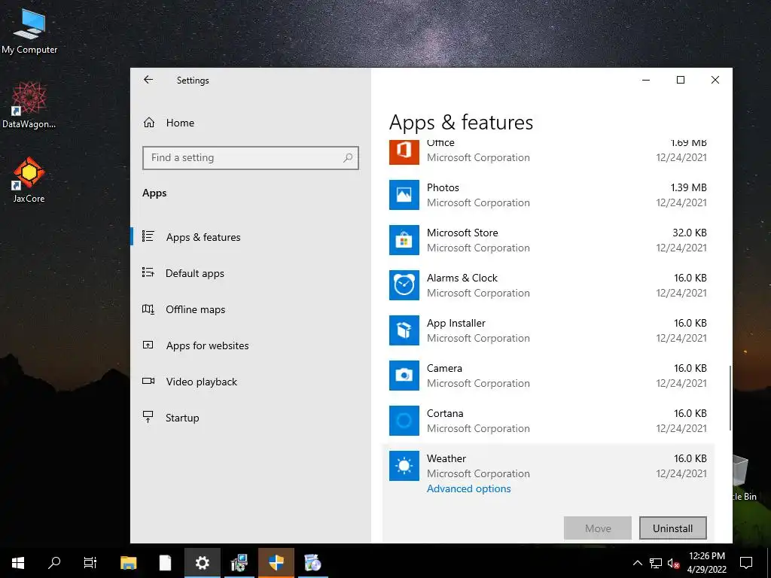The height and width of the screenshot is (578, 771).
Task: Click the Uninstall button for Weather
Action: tap(672, 528)
